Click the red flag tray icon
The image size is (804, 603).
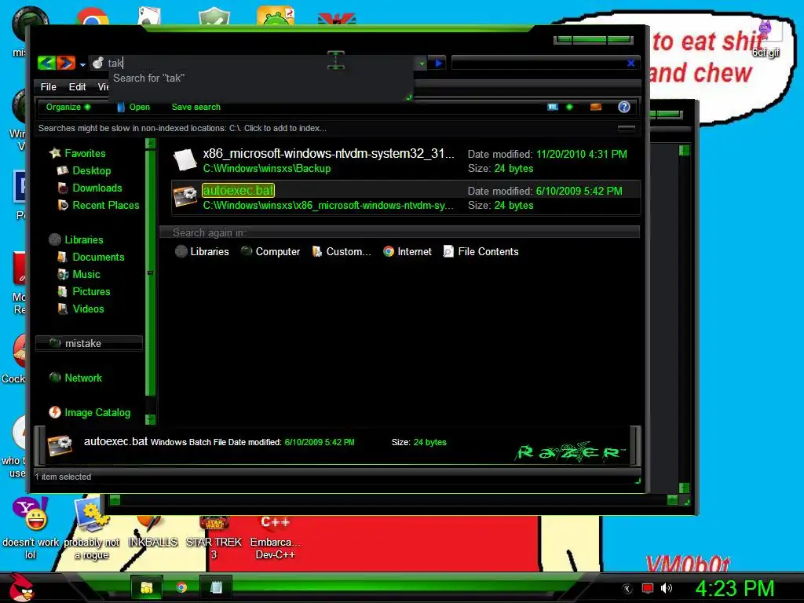tap(648, 589)
